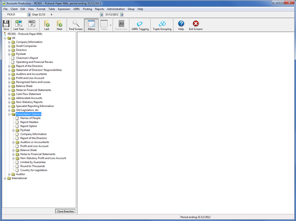Open iXBRL Tagging tool
The height and width of the screenshot is (221, 296).
pos(140,25)
